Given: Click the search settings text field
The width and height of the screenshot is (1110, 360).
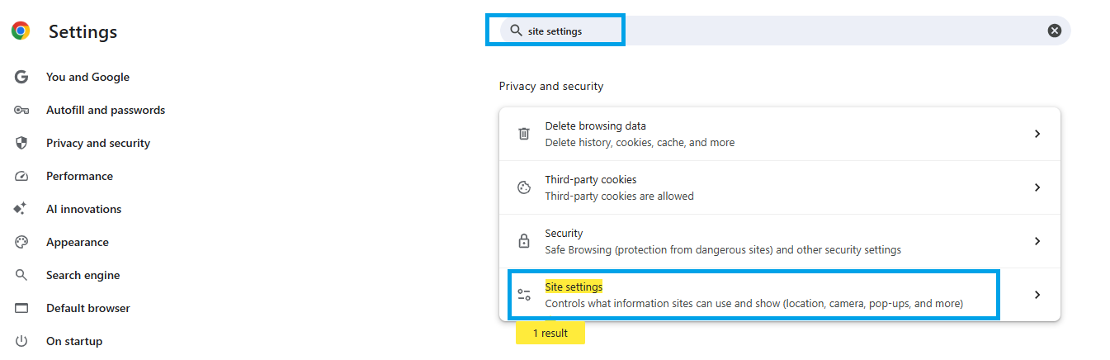Looking at the screenshot, I should click(x=776, y=31).
